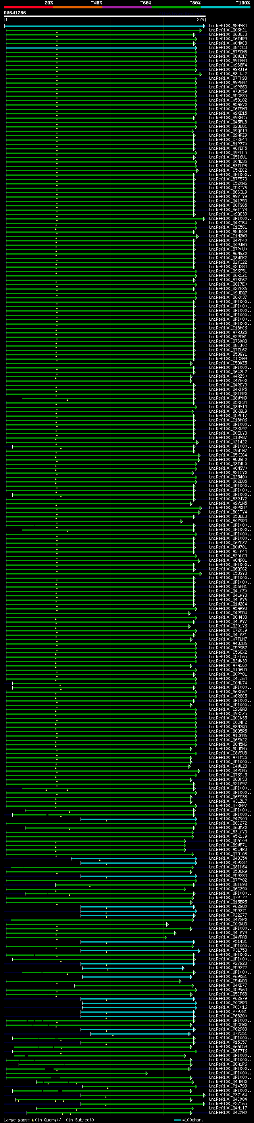Select label UniRef100_A9P8M2
The image size is (254, 1123).
pyautogui.click(x=228, y=82)
